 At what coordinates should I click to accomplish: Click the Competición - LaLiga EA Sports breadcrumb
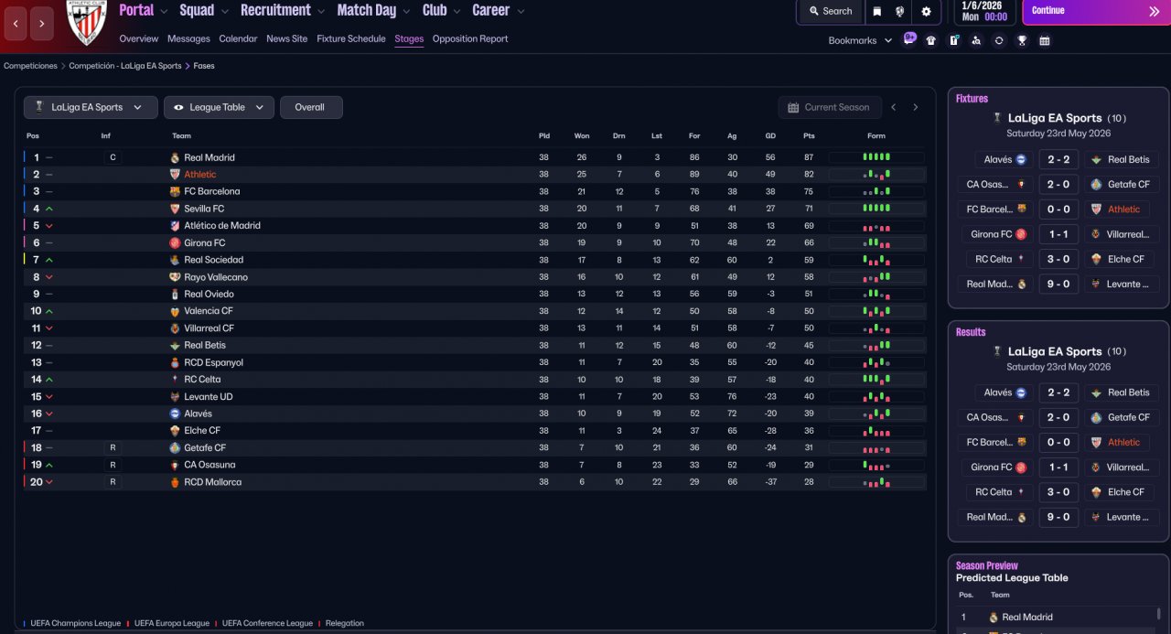click(x=125, y=66)
